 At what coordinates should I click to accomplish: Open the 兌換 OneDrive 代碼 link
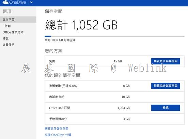click(58, 135)
